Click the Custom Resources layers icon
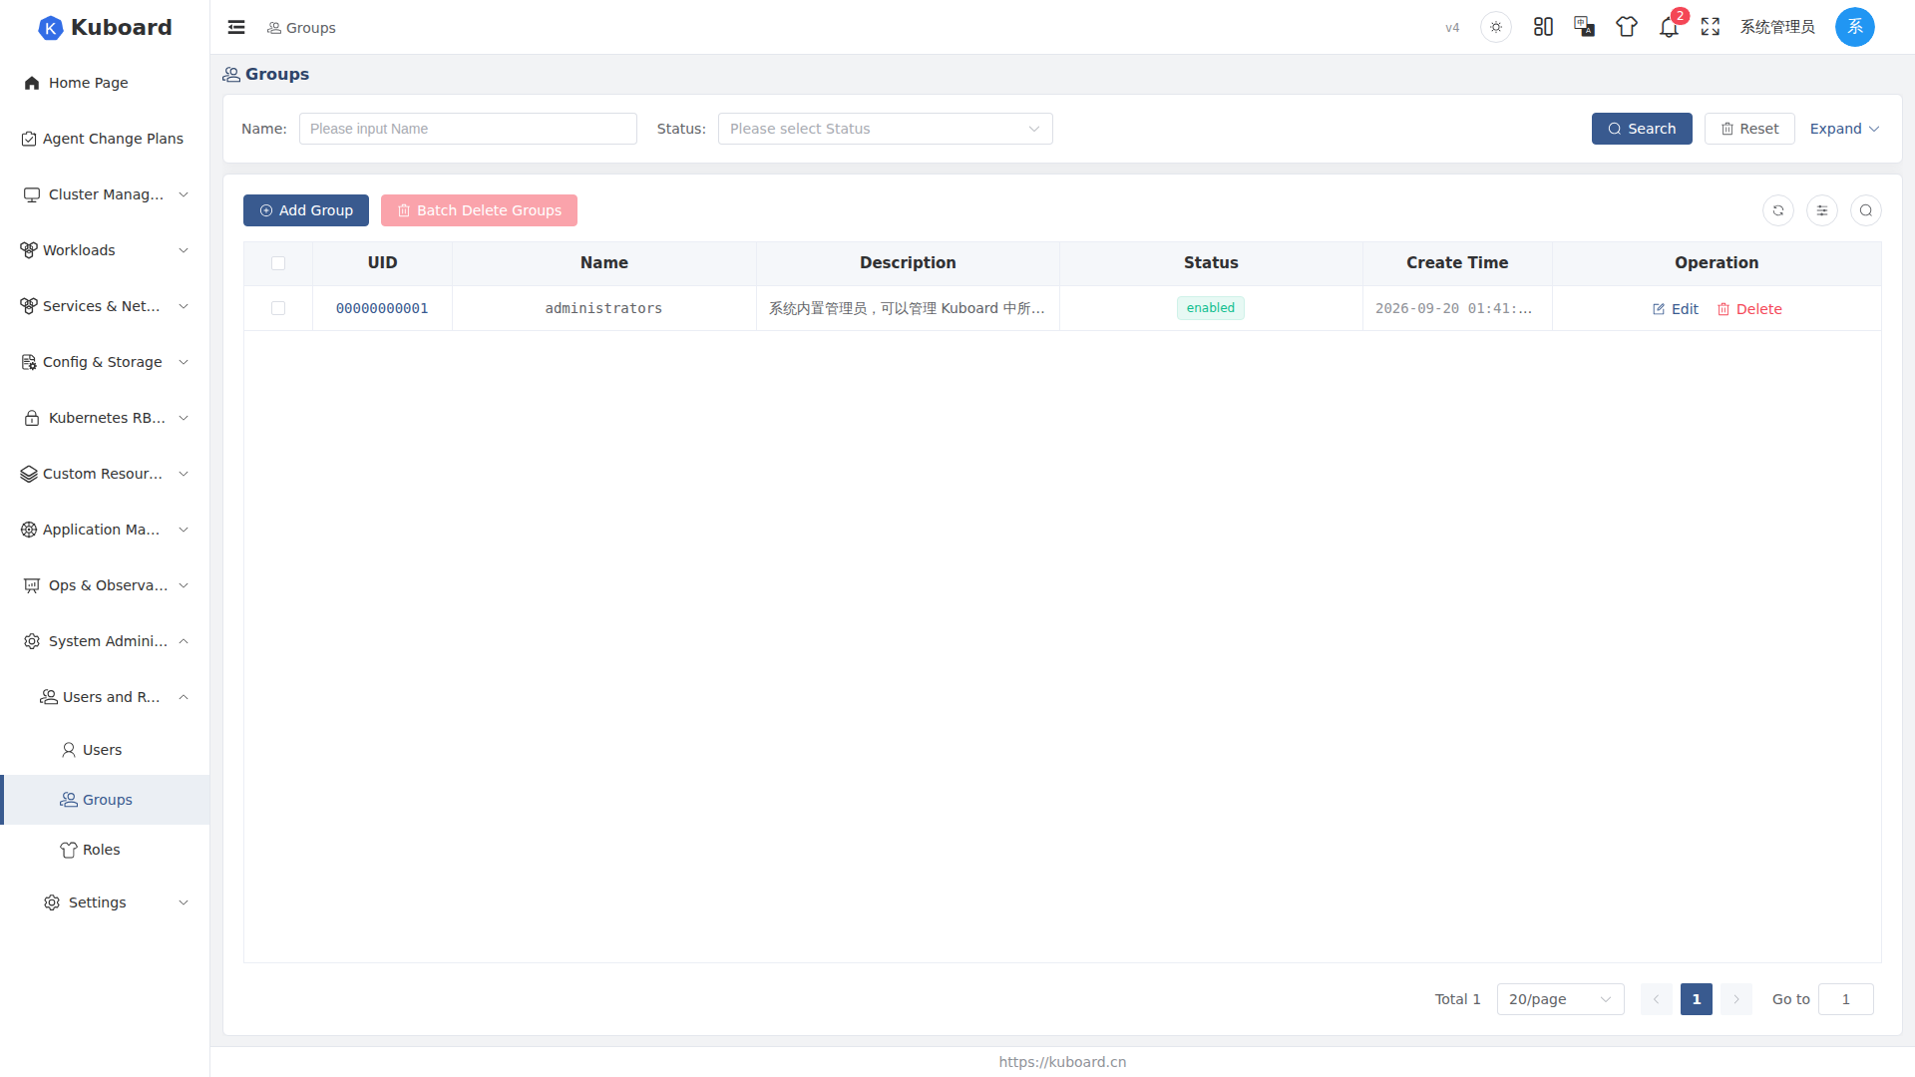The image size is (1915, 1077). click(x=29, y=474)
